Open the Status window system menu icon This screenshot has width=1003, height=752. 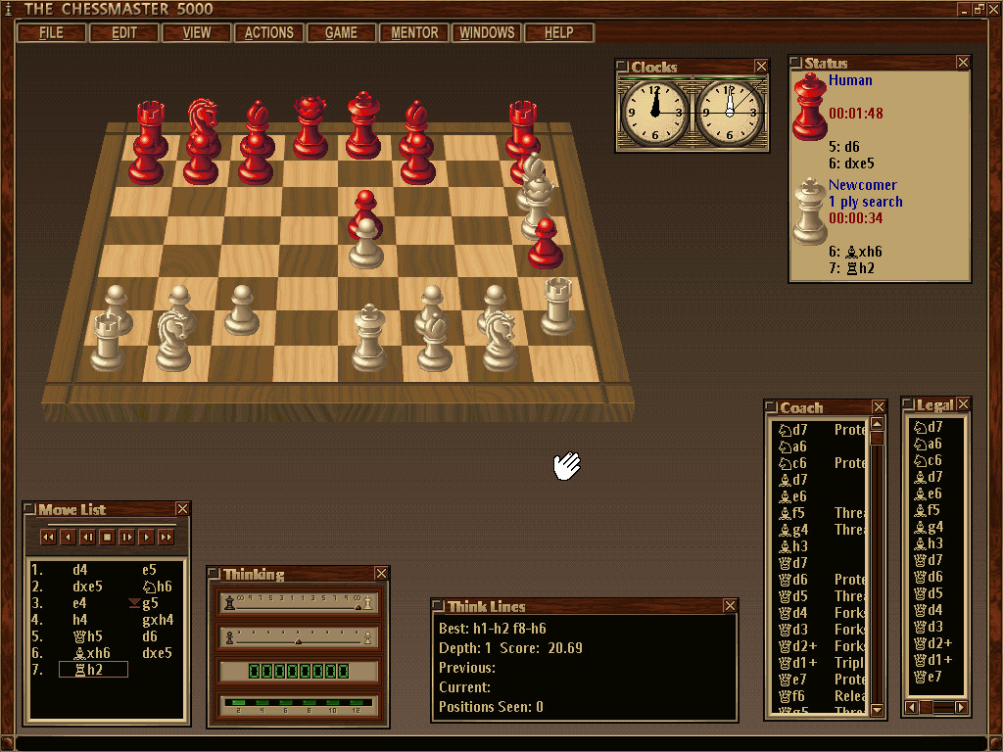coord(795,62)
